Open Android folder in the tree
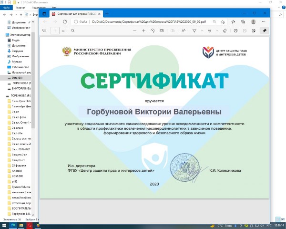The image size is (286, 229). [x=18, y=171]
